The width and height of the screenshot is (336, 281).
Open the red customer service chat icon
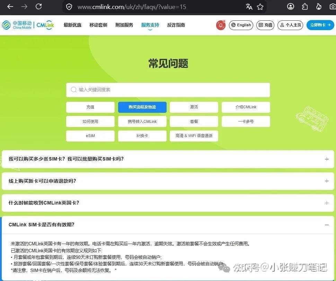pos(221,25)
